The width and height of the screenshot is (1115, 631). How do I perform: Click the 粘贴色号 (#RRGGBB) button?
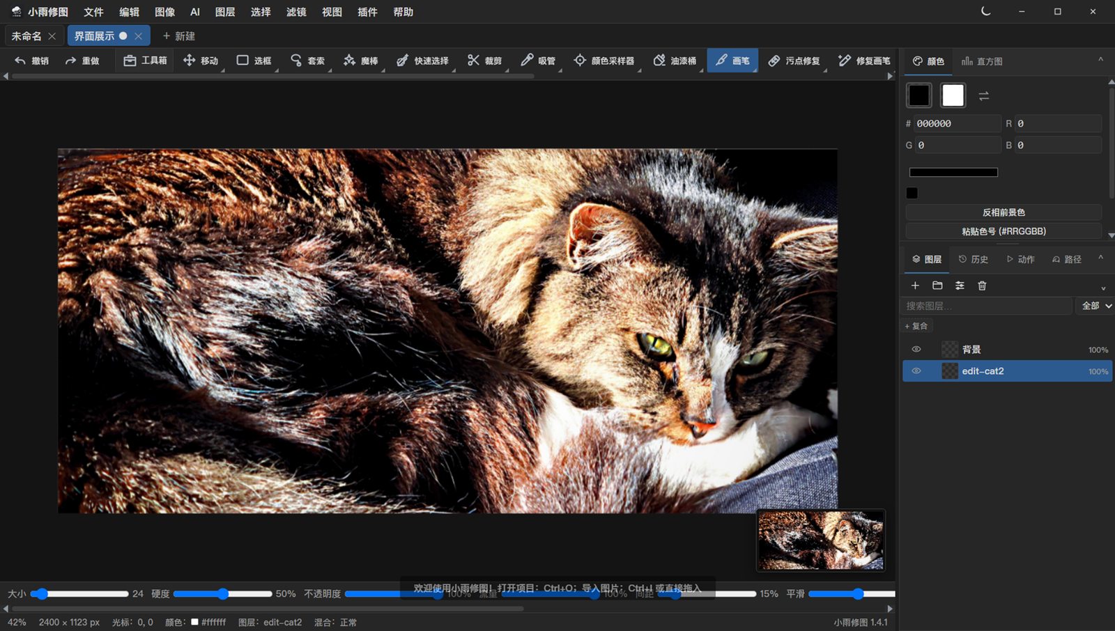pos(1003,231)
